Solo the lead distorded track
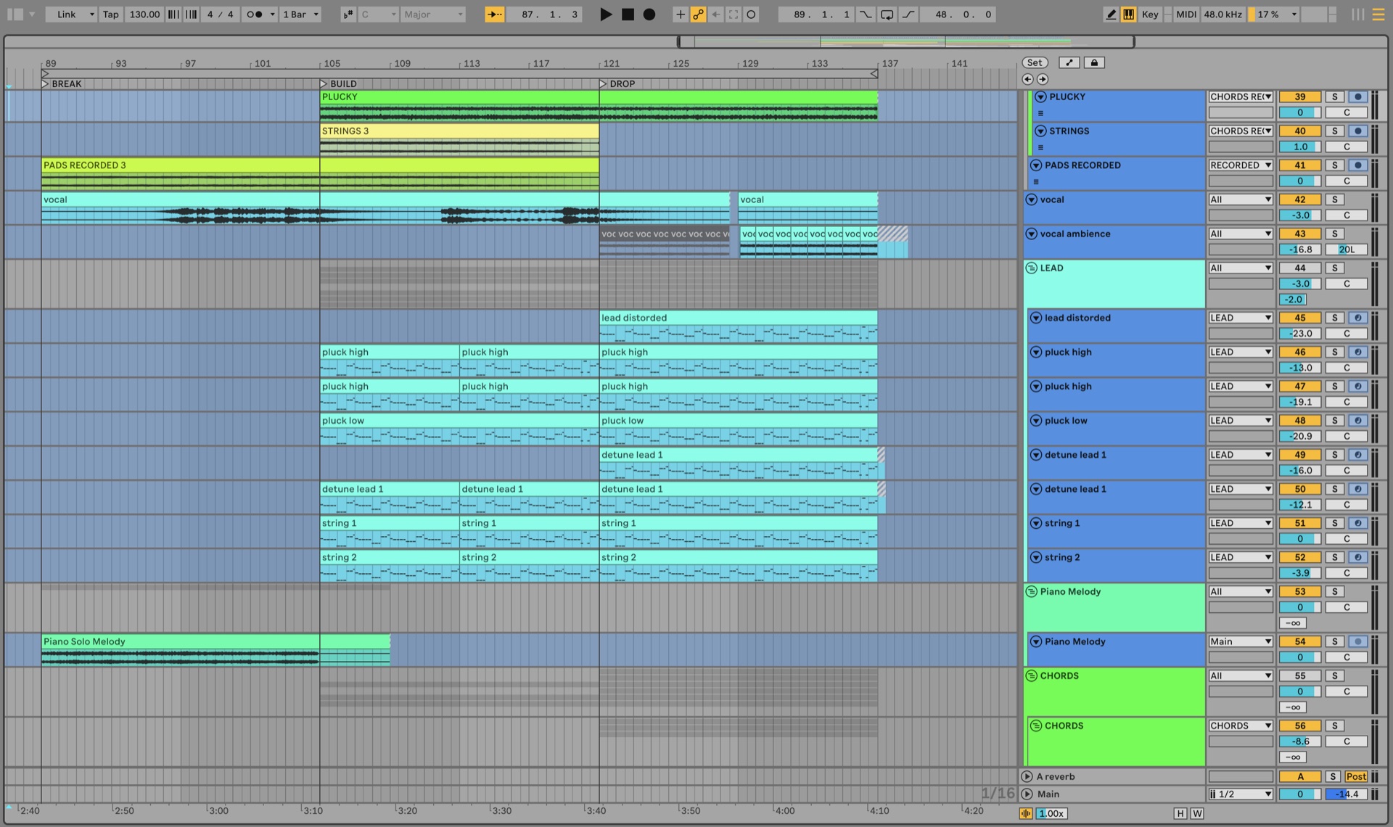Screen dimensions: 1393x827 (x=1334, y=318)
